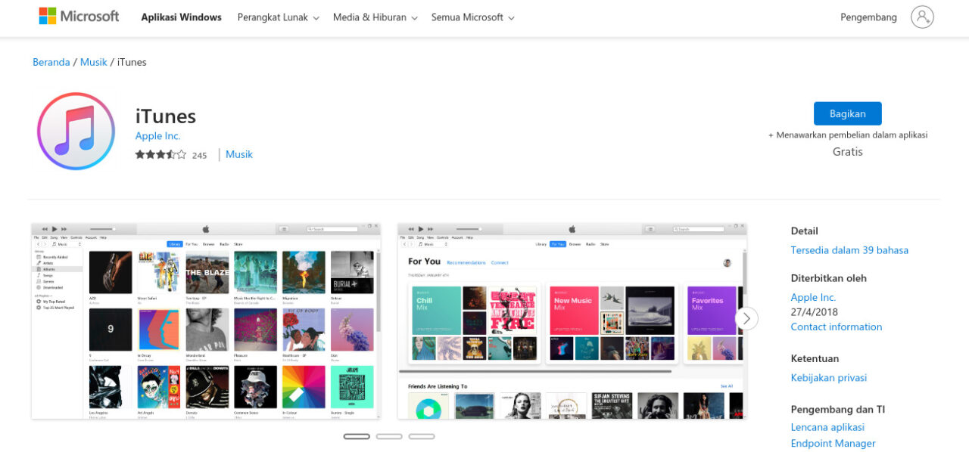Advance screenshots with the next arrow
Image resolution: width=969 pixels, height=452 pixels.
pyautogui.click(x=746, y=318)
